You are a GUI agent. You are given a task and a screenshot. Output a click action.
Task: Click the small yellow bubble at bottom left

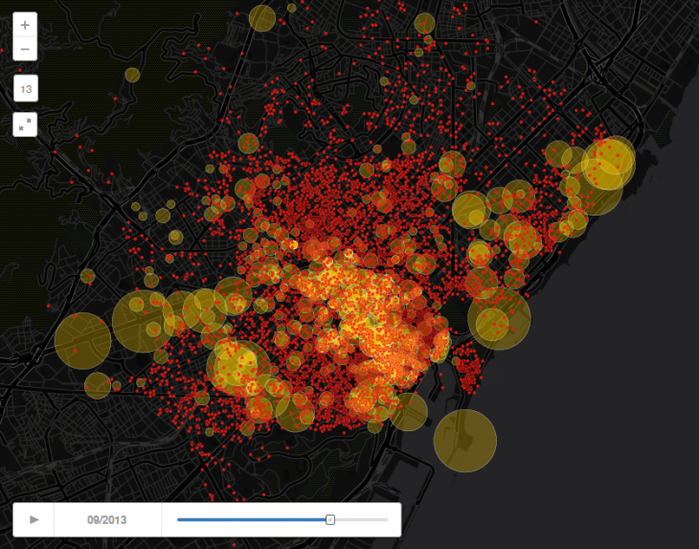(98, 385)
